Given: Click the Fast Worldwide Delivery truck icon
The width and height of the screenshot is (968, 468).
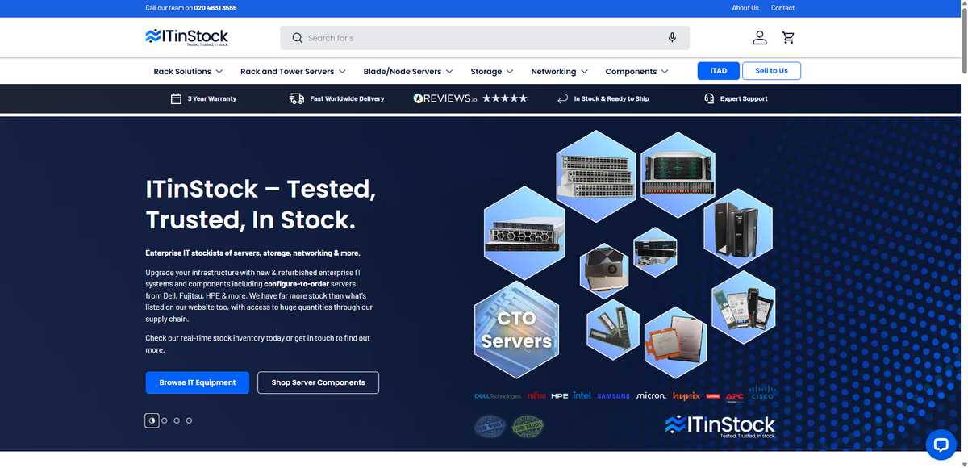Looking at the screenshot, I should [297, 98].
